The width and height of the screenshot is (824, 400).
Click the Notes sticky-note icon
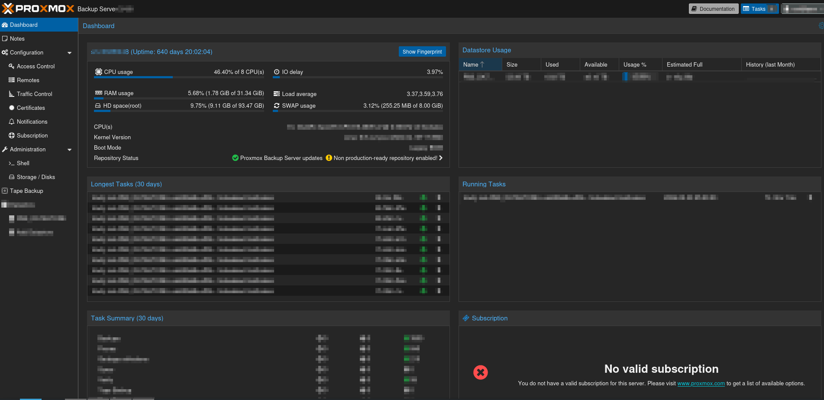(5, 38)
